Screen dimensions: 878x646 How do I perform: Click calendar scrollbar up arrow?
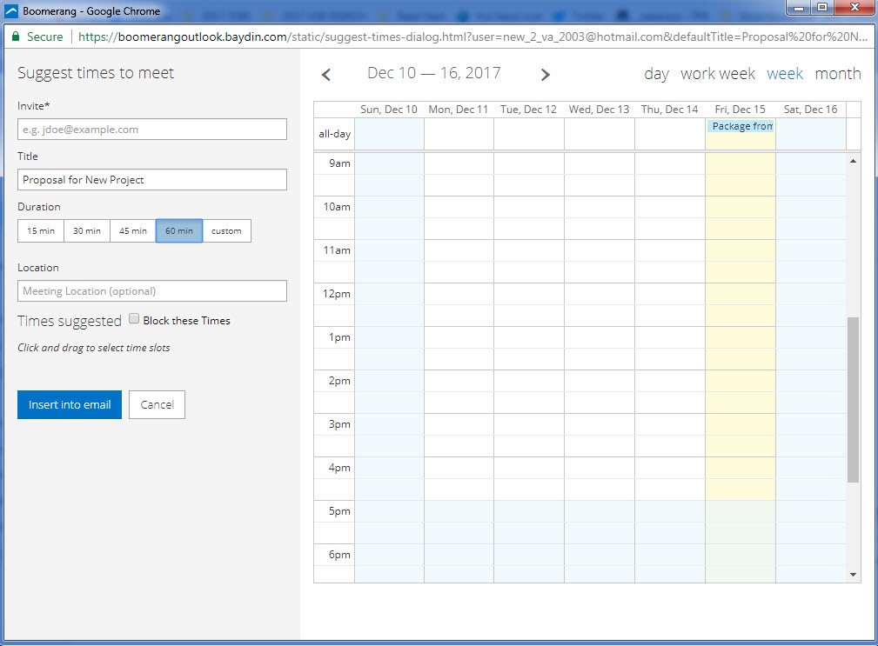(853, 161)
